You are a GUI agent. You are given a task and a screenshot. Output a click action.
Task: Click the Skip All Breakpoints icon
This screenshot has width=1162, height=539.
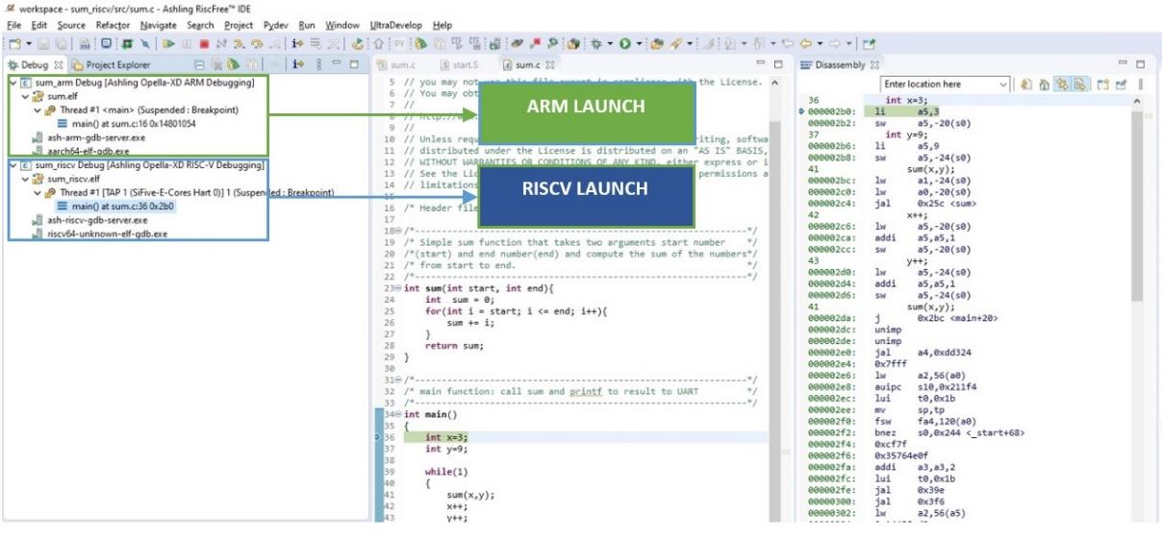point(144,43)
